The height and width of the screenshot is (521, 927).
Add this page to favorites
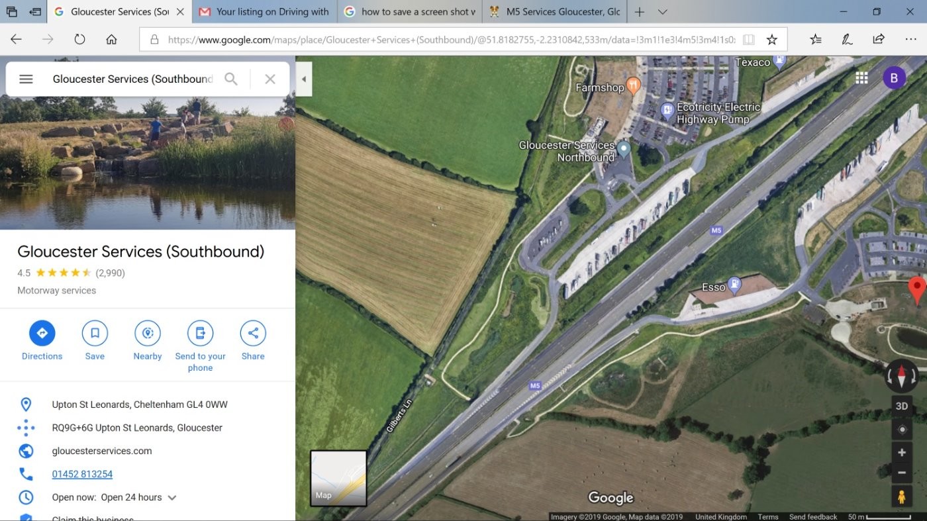[x=772, y=39]
